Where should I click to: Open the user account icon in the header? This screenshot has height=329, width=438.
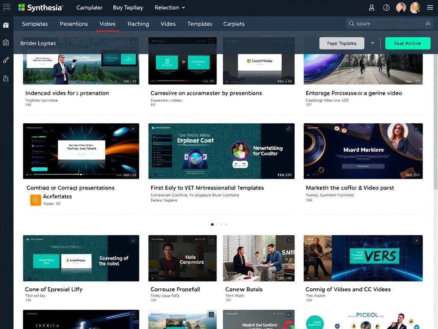(x=372, y=8)
